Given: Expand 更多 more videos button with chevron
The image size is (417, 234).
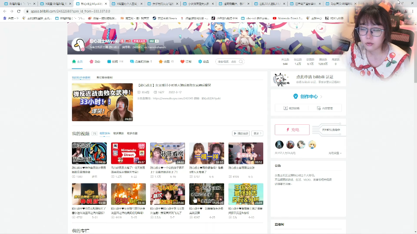Looking at the screenshot, I should [x=257, y=133].
